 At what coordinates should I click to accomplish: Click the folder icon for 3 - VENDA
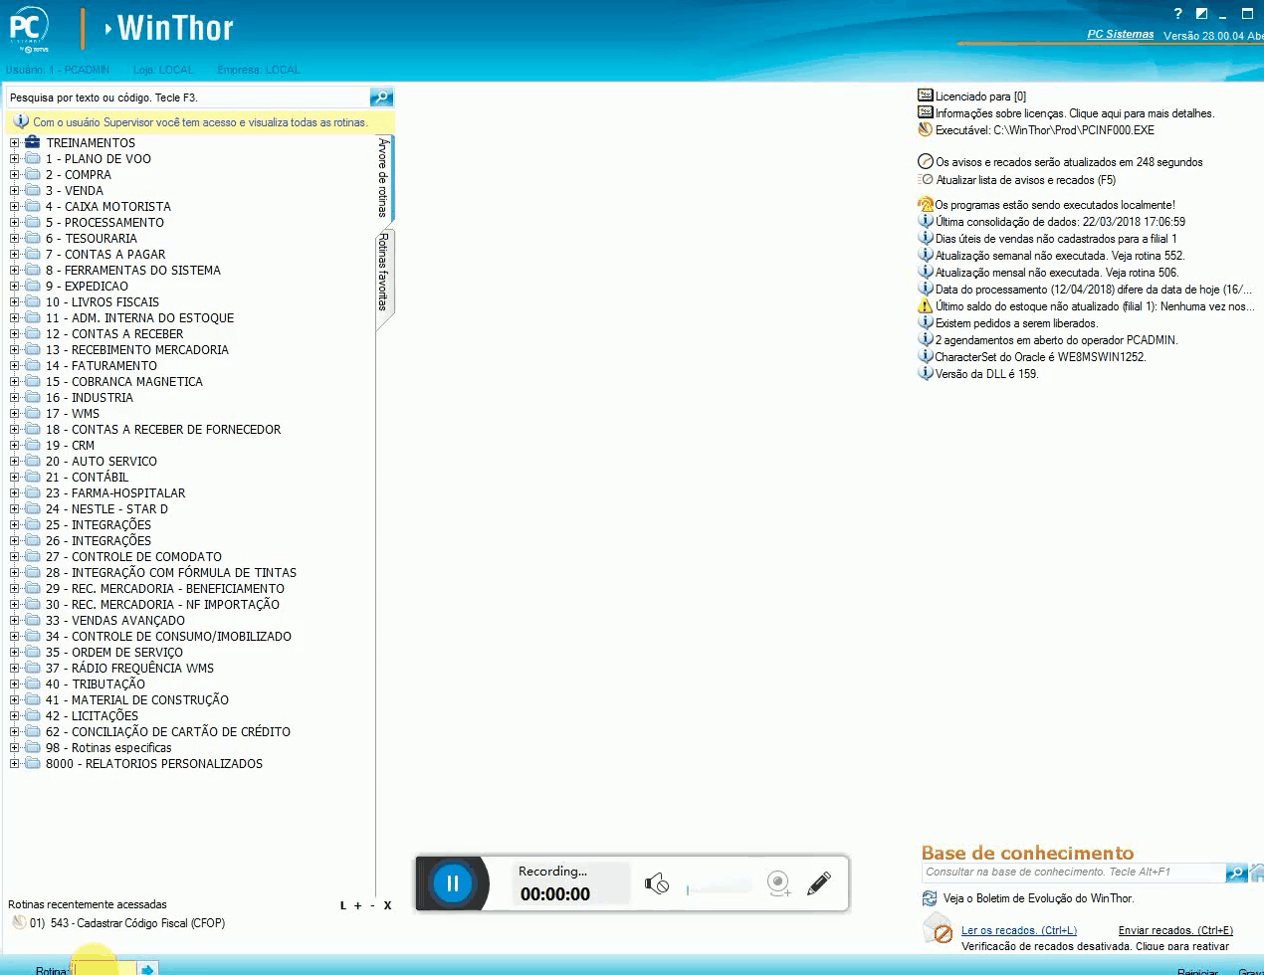pyautogui.click(x=33, y=190)
